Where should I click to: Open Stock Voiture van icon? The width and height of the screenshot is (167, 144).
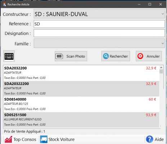(x=44, y=139)
